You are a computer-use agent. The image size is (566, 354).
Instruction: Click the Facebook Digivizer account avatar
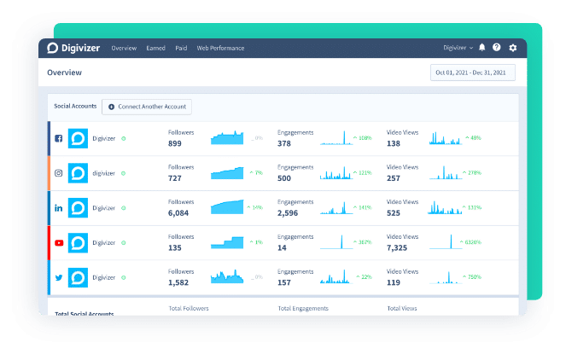click(79, 137)
